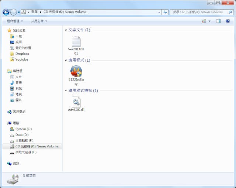Screen dimensions: 236x188
Task: Collapse the 應用程式 (1) group
Action: point(66,60)
